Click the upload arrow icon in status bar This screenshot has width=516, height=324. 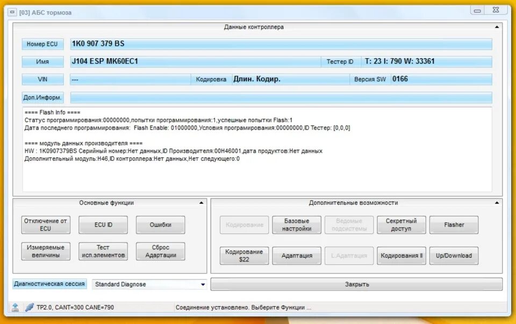pyautogui.click(x=15, y=307)
